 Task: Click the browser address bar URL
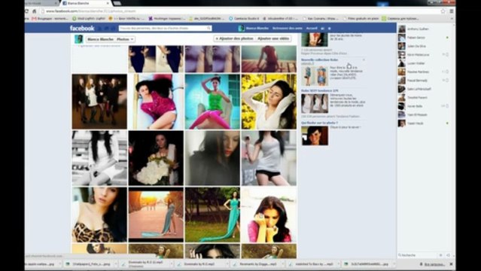coord(91,11)
